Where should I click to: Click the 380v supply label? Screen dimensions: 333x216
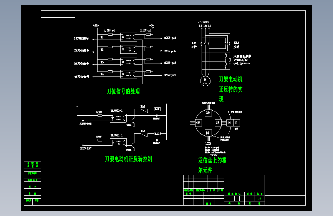206,22
